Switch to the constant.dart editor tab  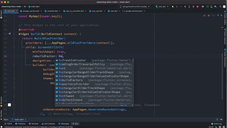coord(52,11)
